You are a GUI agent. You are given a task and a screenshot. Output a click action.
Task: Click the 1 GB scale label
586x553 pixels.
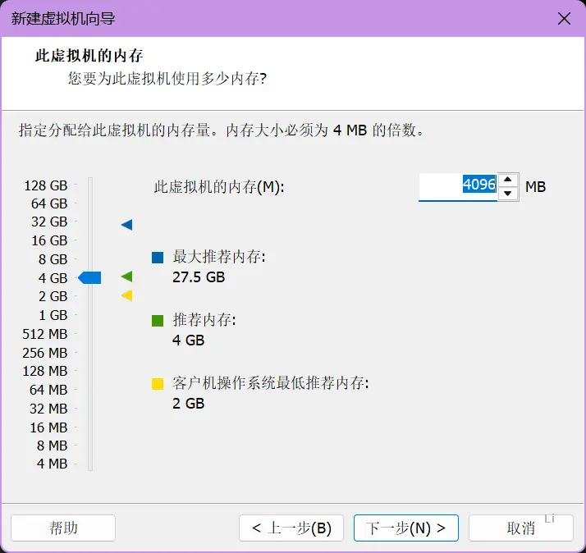(53, 315)
